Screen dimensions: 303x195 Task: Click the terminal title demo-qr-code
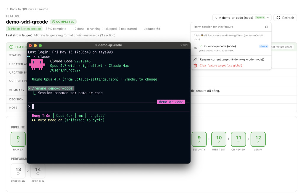(x=108, y=45)
